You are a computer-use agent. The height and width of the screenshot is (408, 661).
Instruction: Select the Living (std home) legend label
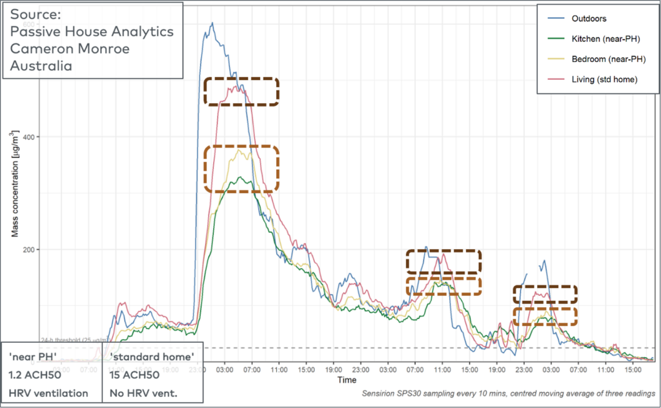(604, 79)
